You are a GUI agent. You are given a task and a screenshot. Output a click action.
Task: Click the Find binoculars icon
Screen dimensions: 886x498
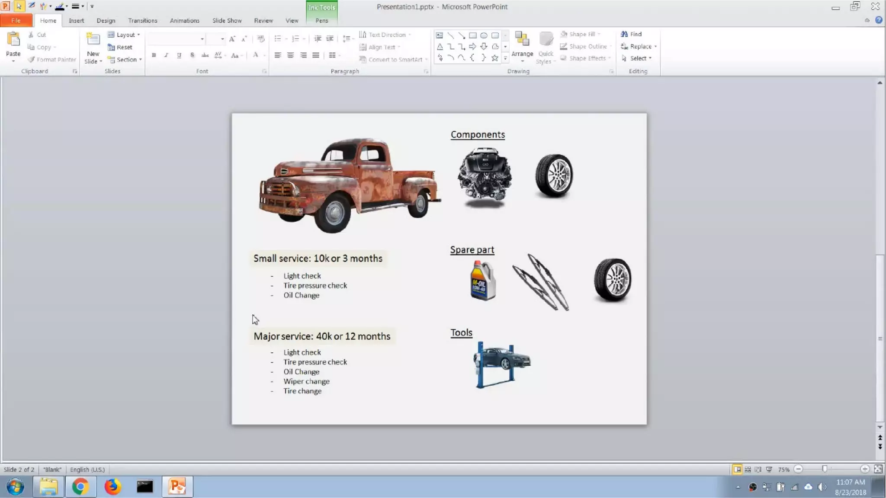[x=624, y=34]
